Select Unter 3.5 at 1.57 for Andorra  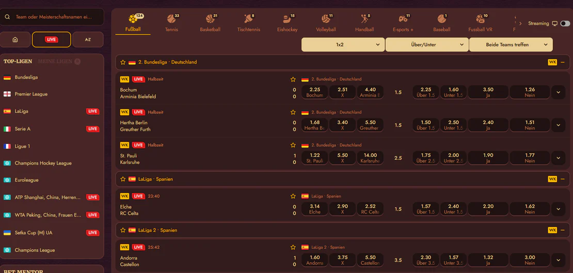[x=454, y=260]
